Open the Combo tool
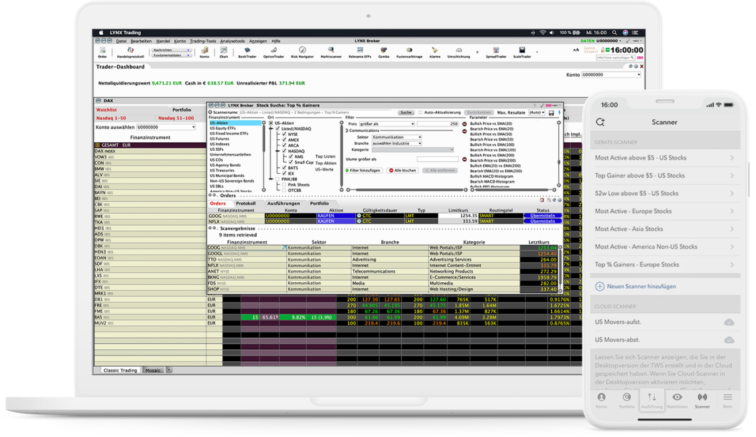Screen dimensions: 756x437 (384, 52)
